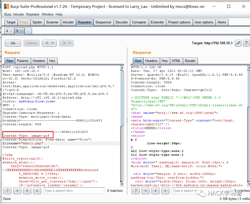Click request search plus options button
This screenshot has height=204, width=250.
click(x=27, y=191)
